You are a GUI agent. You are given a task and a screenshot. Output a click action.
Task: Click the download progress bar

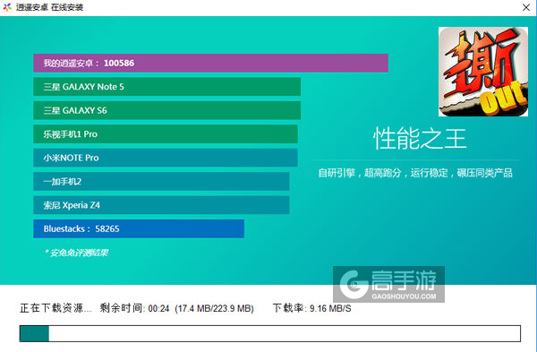tap(270, 333)
